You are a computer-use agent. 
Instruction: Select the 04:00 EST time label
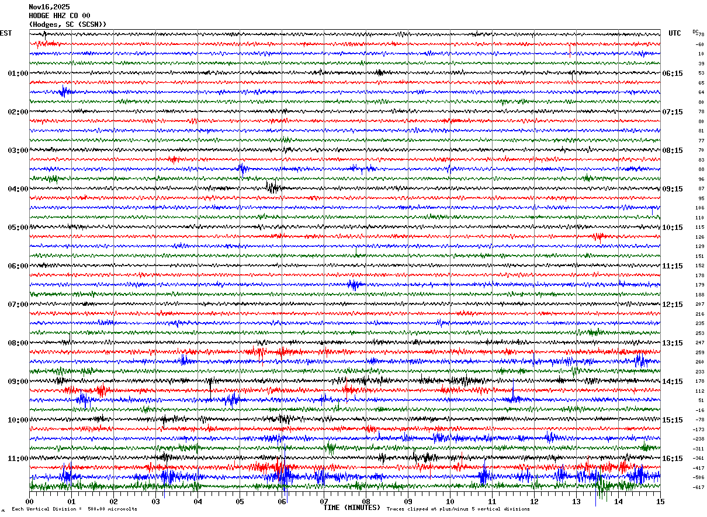pyautogui.click(x=18, y=189)
